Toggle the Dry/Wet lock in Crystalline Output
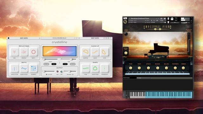Image resolution: width=203 pixels, height=114 pixels. pyautogui.click(x=73, y=74)
